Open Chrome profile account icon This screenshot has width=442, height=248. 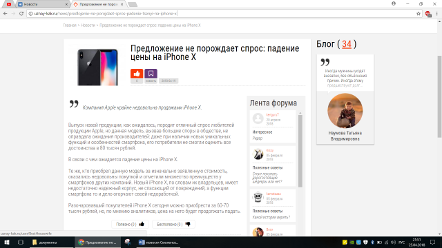point(394,3)
